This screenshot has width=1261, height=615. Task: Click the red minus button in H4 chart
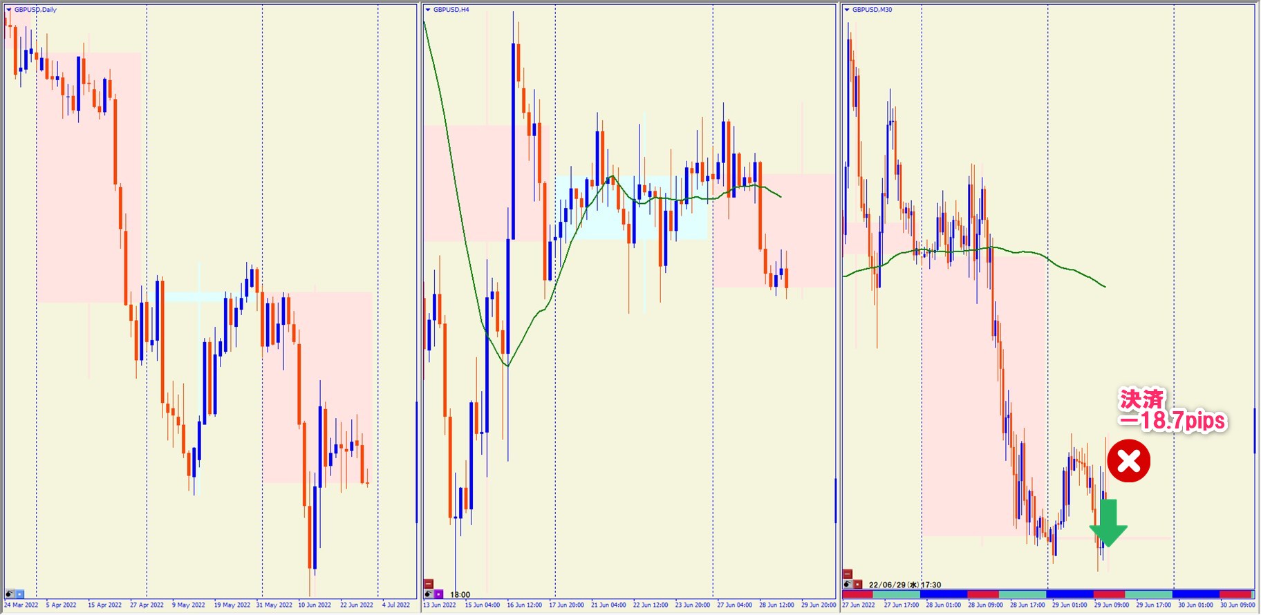click(429, 584)
